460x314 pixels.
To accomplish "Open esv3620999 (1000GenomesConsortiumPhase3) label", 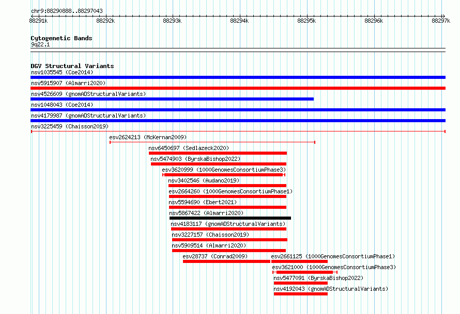I will pos(224,170).
